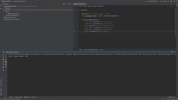Viewport: 178px width, 100px height.
Task: Stop the process in Run panel
Action: click(x=3, y=57)
